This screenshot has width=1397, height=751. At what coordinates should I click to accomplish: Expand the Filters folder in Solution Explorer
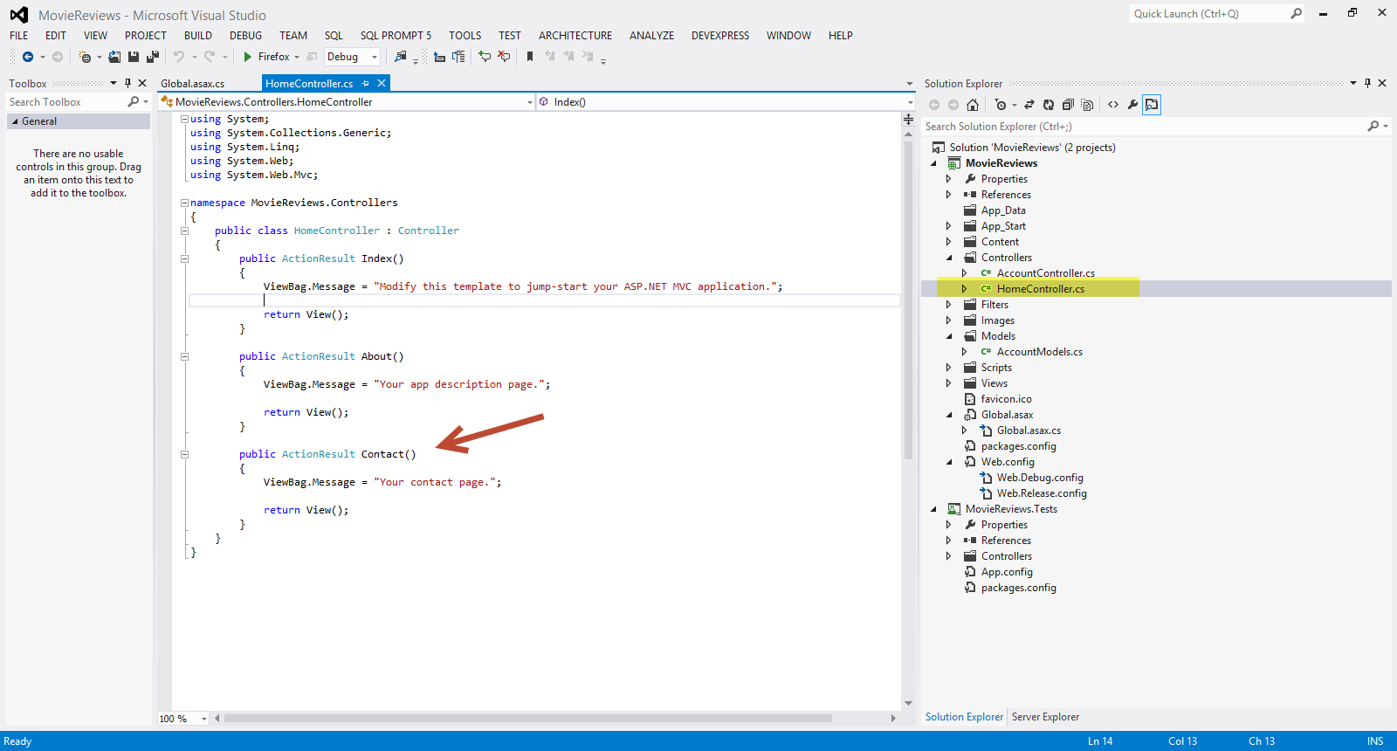[x=949, y=305]
